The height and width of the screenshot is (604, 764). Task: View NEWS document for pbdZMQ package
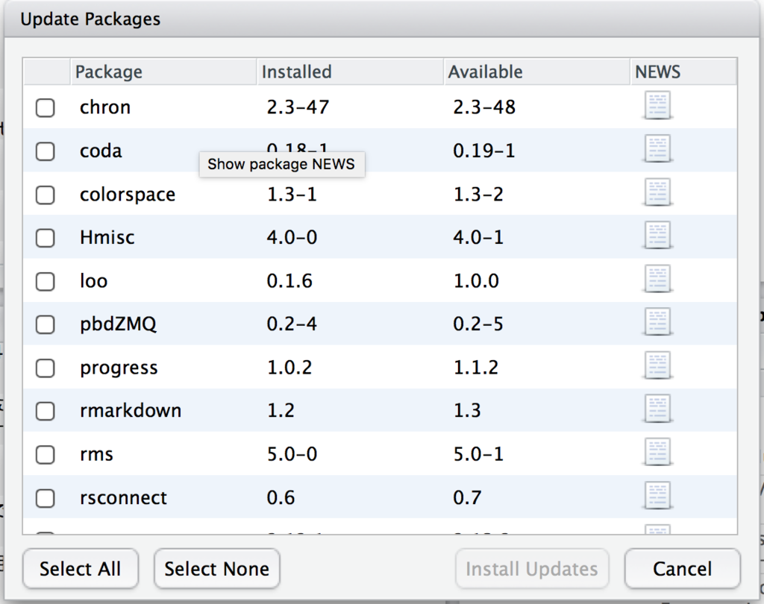[x=658, y=321]
